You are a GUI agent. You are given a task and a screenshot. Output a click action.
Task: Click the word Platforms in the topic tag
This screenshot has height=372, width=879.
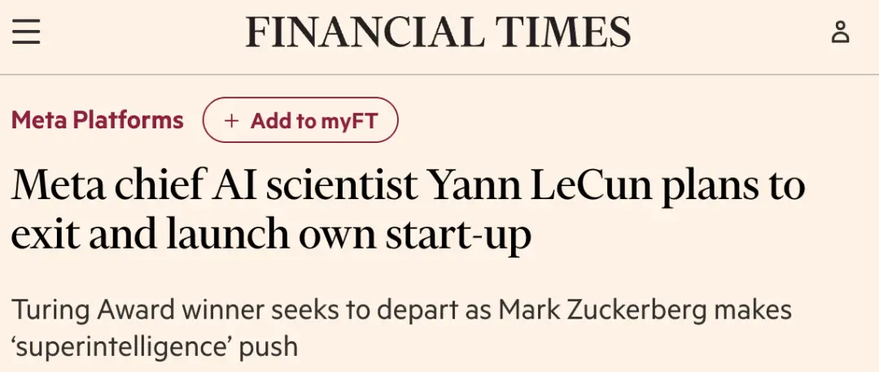(x=129, y=120)
